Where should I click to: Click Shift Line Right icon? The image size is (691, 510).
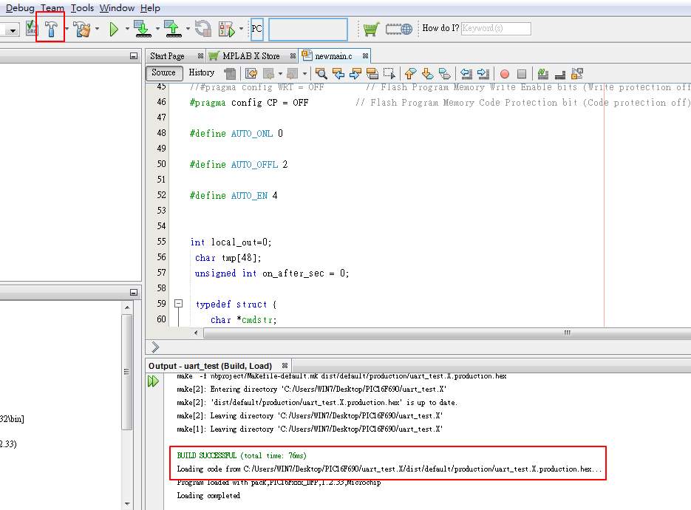click(x=483, y=74)
